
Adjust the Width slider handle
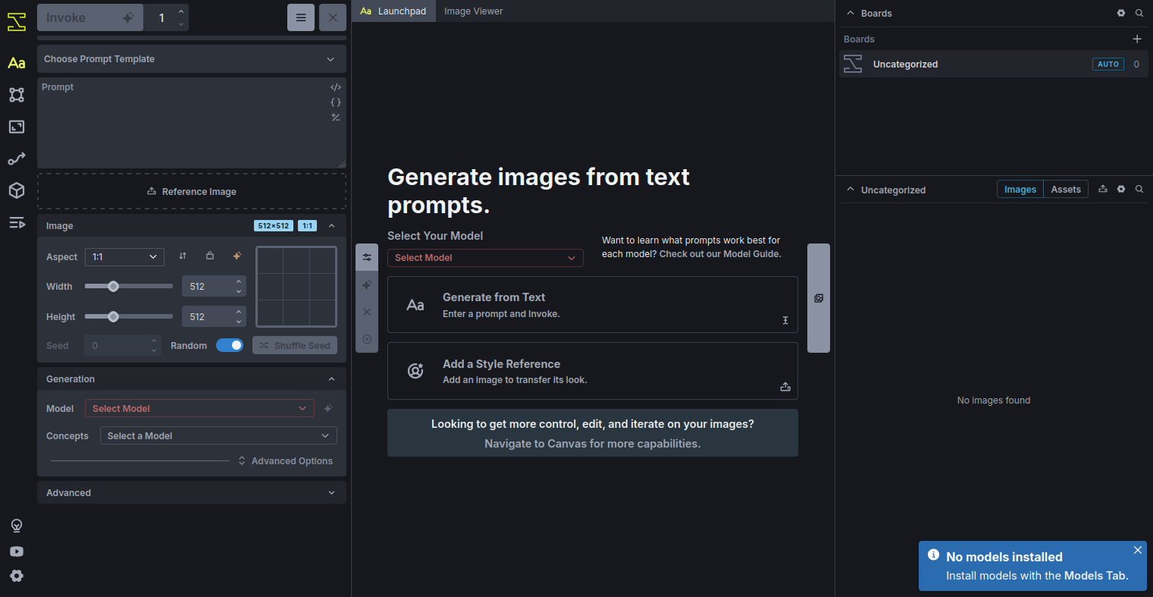pyautogui.click(x=114, y=287)
